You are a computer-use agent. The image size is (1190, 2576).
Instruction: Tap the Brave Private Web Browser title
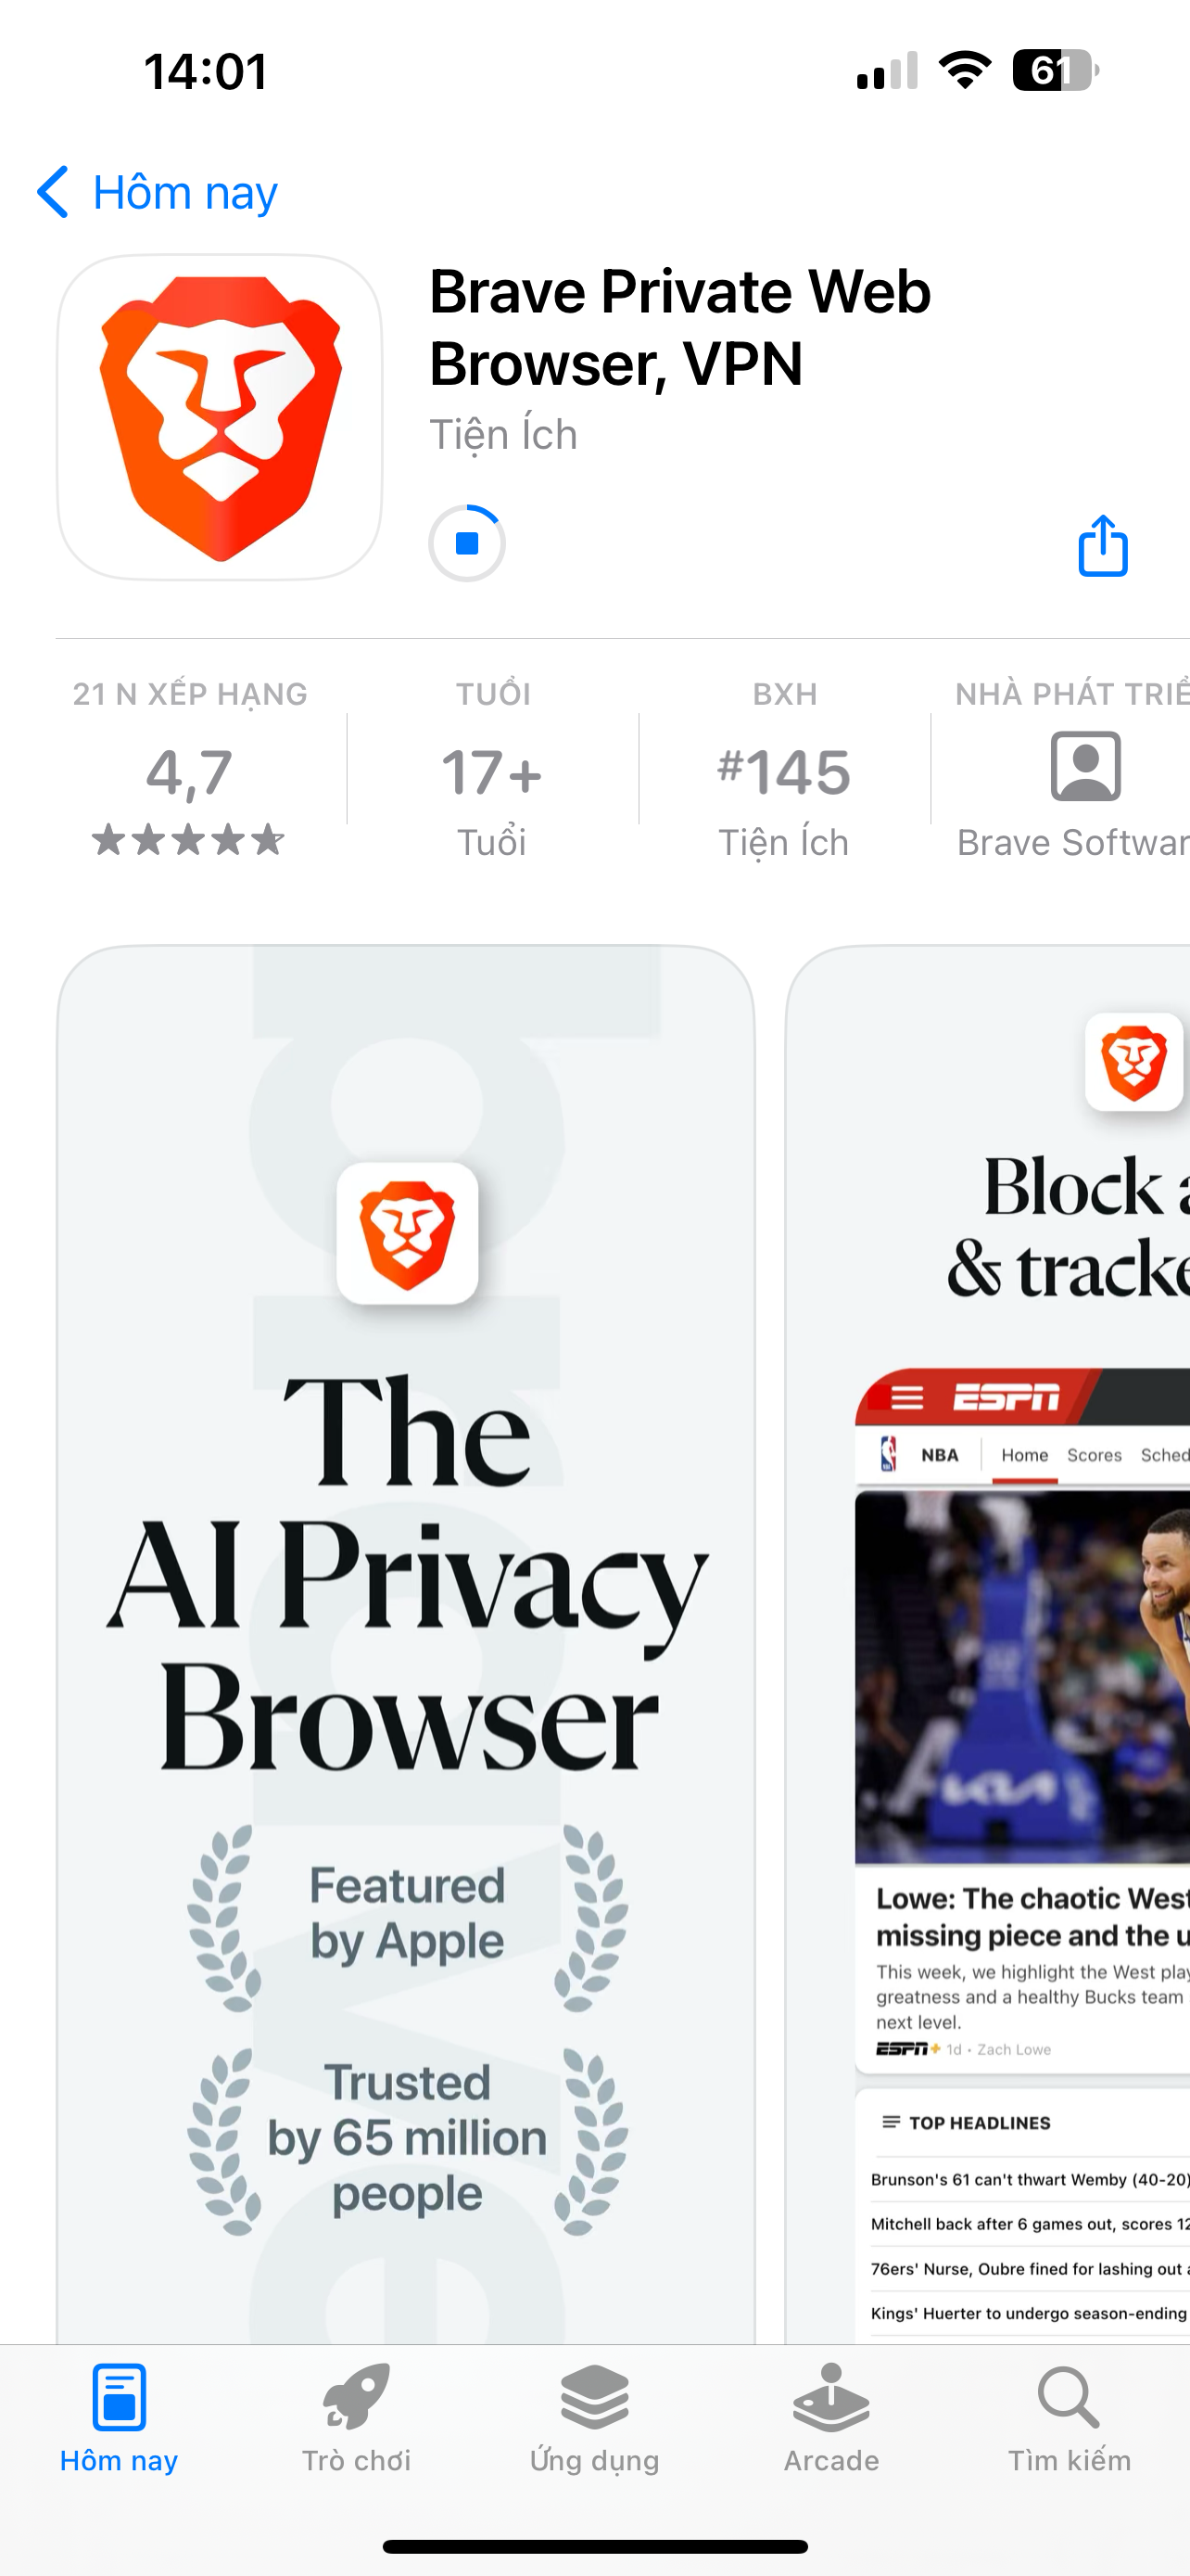click(x=679, y=327)
